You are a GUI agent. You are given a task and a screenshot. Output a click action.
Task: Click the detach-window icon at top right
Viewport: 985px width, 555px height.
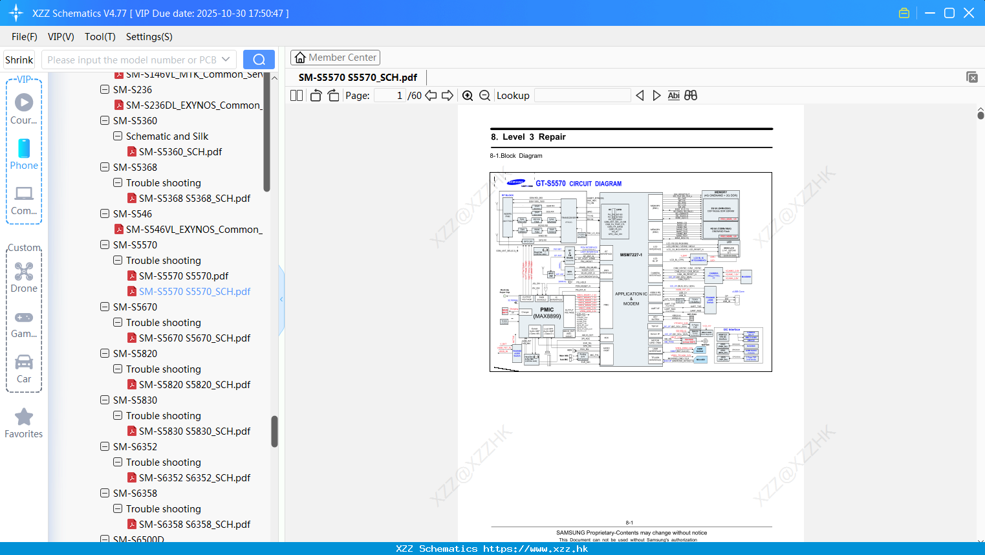[x=972, y=77]
